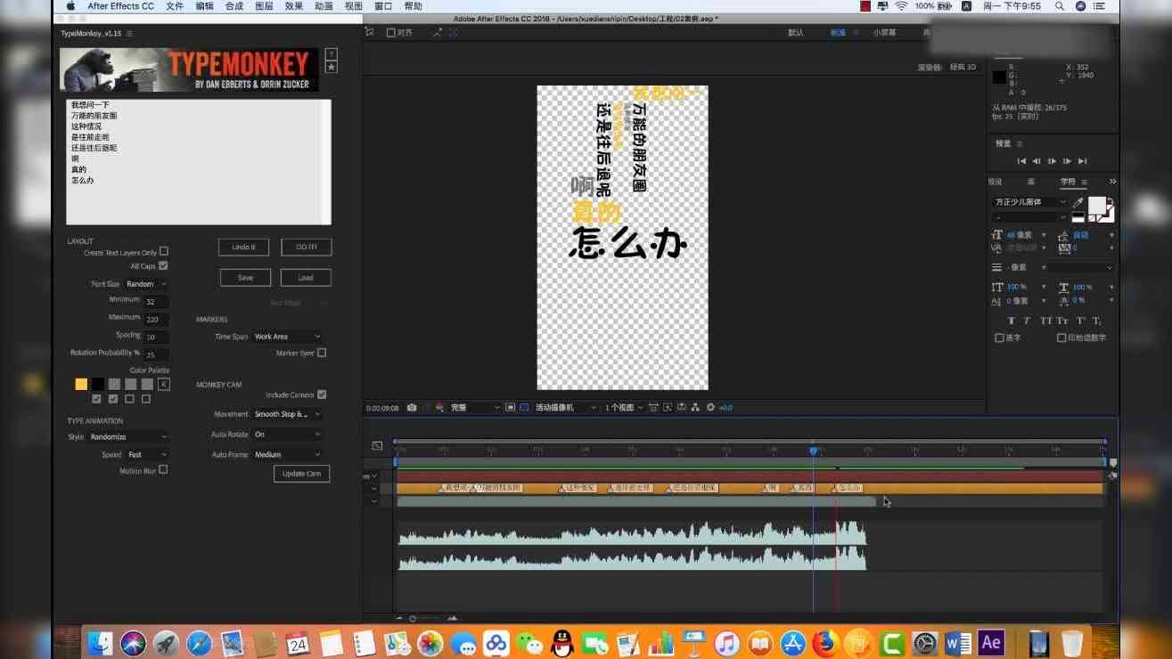
Task: Step forward one frame in preview panel
Action: [1067, 161]
